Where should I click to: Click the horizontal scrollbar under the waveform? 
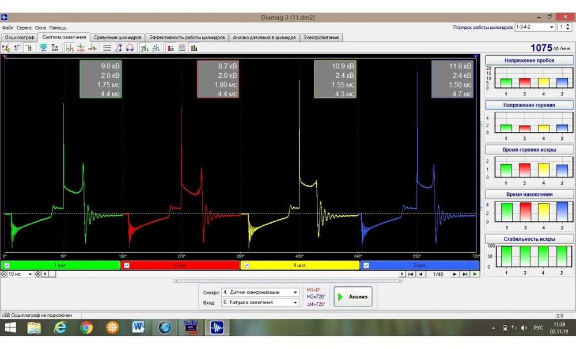pos(225,274)
